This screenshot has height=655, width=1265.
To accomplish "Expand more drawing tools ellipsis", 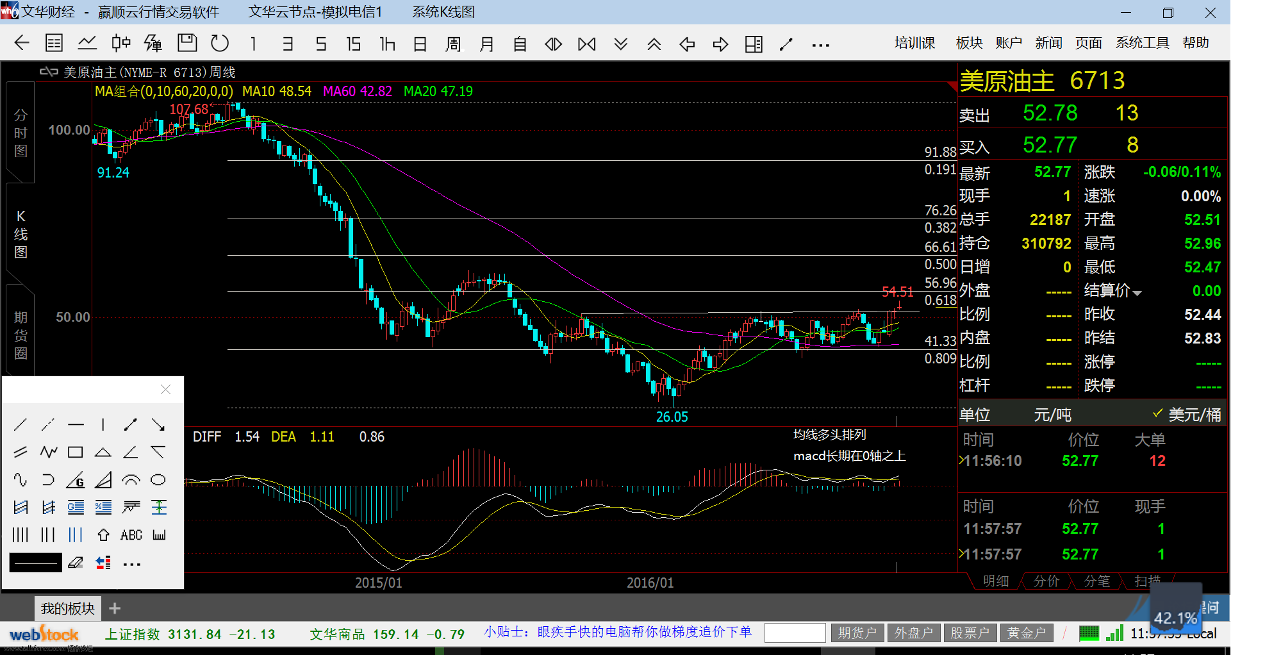I will (131, 564).
